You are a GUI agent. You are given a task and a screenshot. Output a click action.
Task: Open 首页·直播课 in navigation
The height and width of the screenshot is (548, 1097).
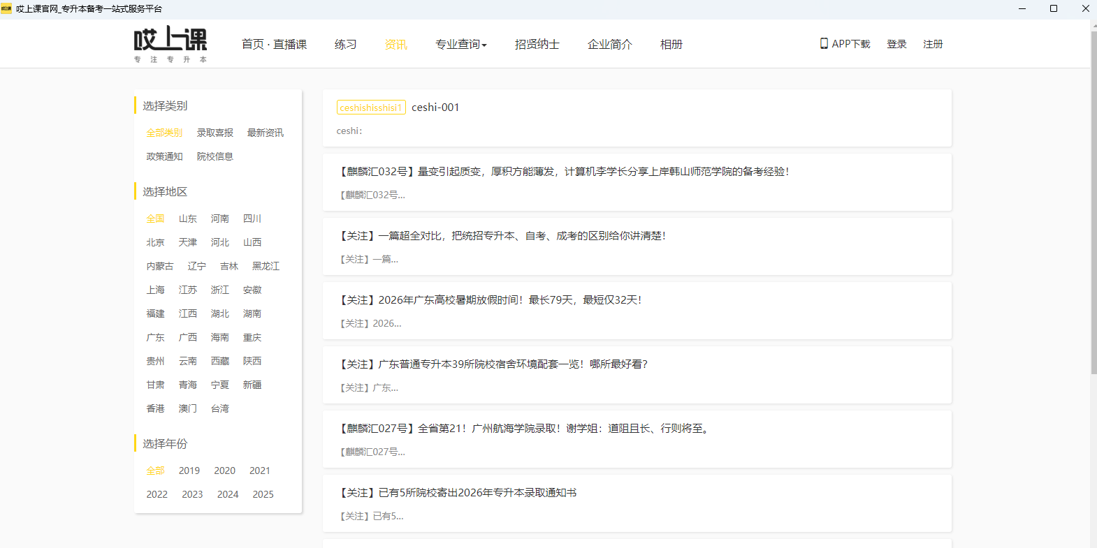click(x=274, y=44)
